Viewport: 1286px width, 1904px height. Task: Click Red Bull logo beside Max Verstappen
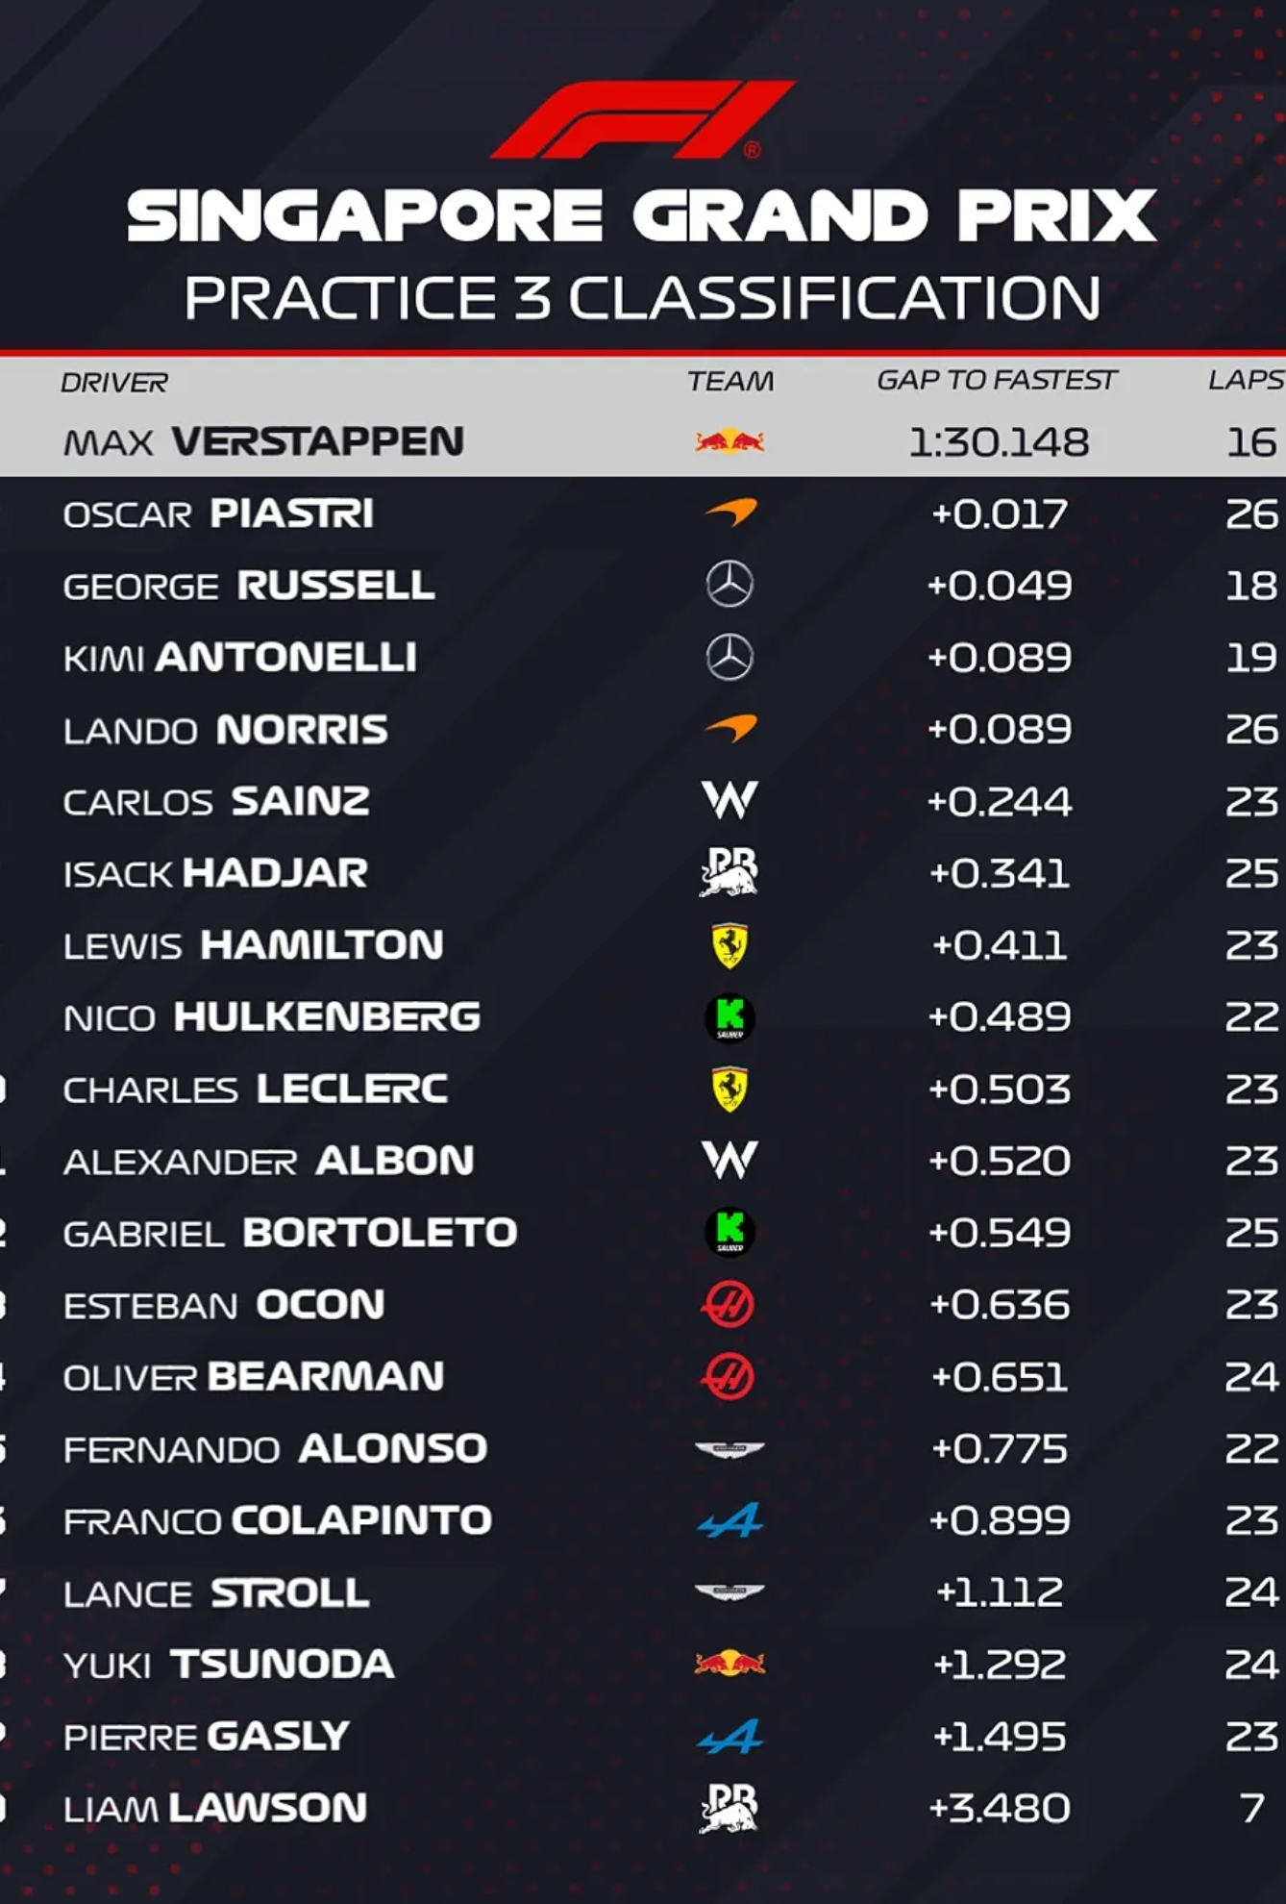(x=730, y=441)
